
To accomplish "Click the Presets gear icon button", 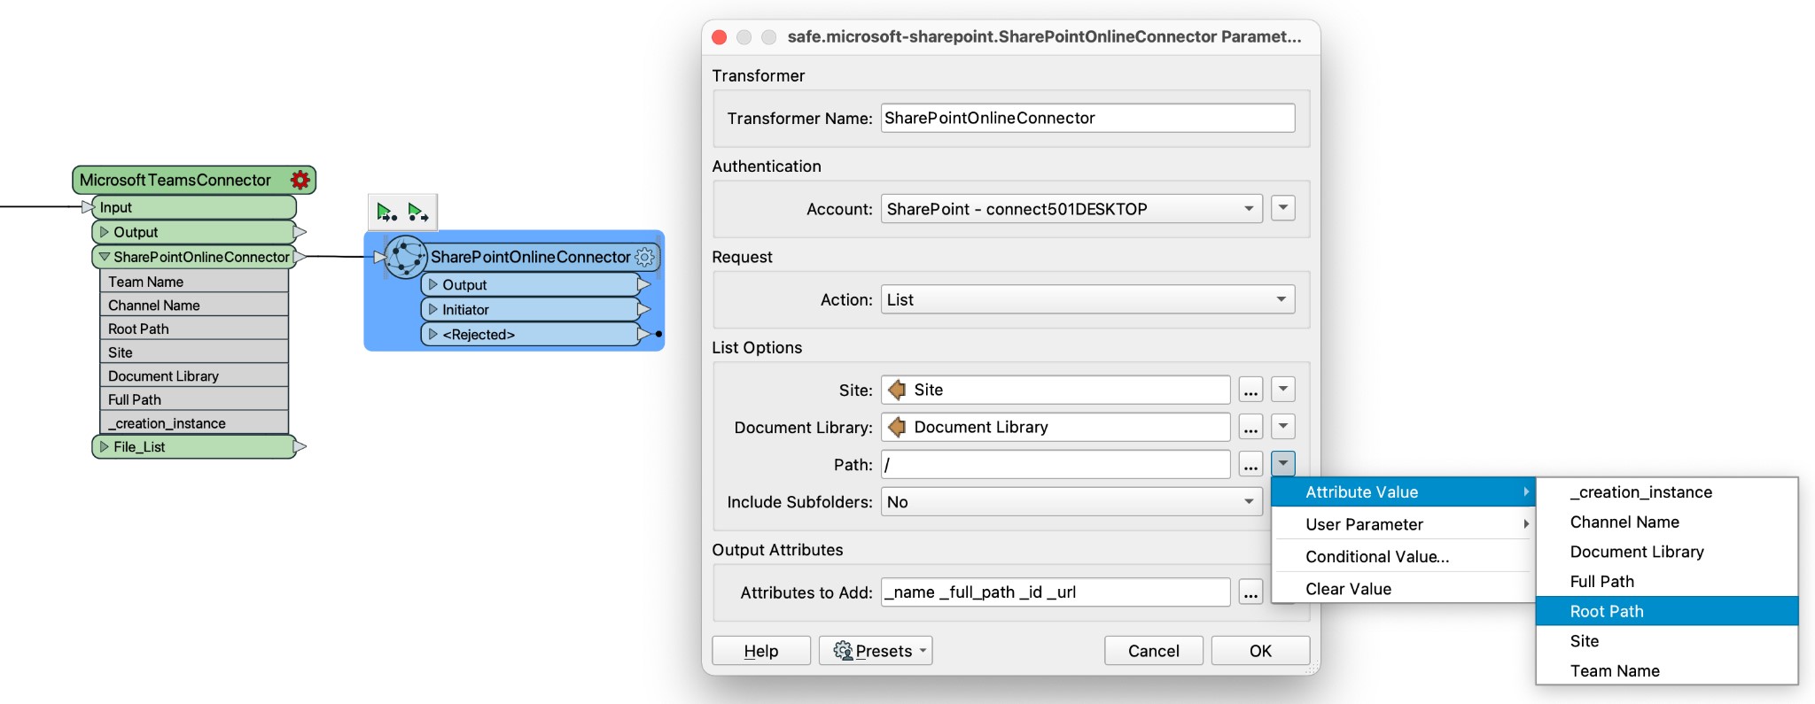I will [876, 651].
